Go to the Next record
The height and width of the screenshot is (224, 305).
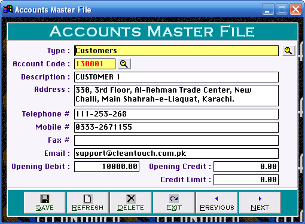(x=260, y=202)
